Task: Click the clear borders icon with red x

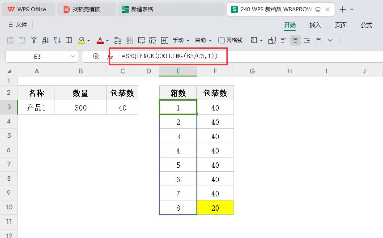Action: click(x=272, y=40)
